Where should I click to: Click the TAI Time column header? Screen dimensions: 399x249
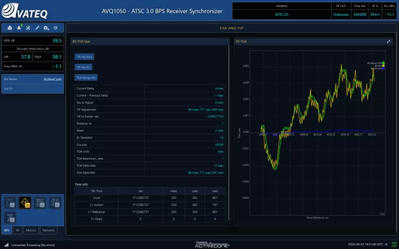tap(97, 191)
